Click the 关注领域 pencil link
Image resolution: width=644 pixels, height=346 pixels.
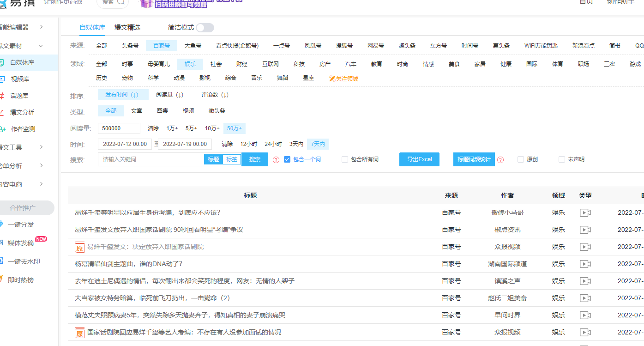(x=343, y=79)
